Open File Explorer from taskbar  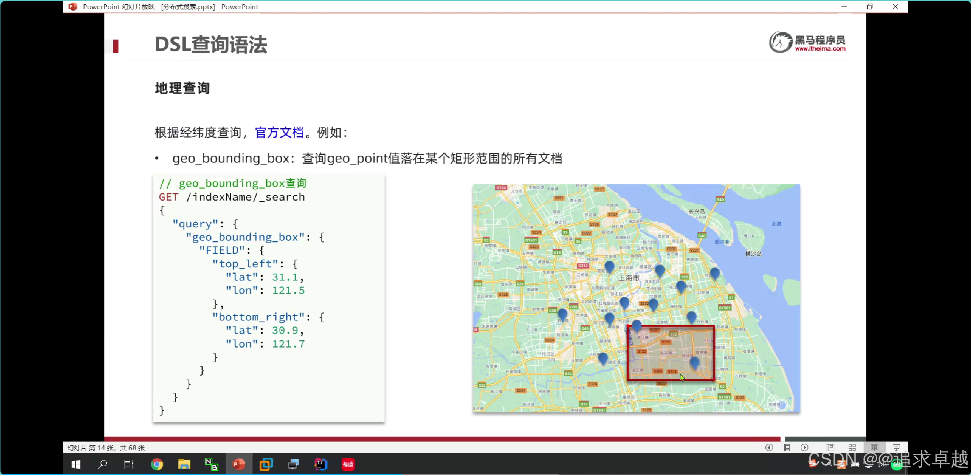click(184, 464)
